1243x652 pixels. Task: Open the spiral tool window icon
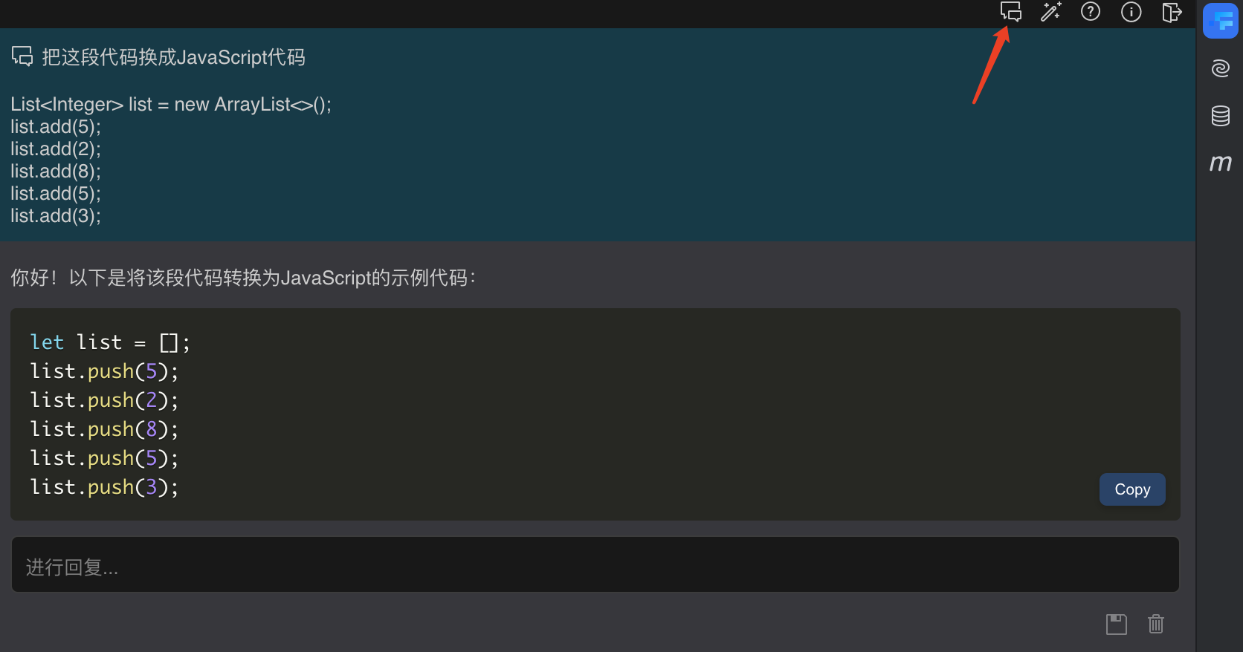(x=1220, y=68)
